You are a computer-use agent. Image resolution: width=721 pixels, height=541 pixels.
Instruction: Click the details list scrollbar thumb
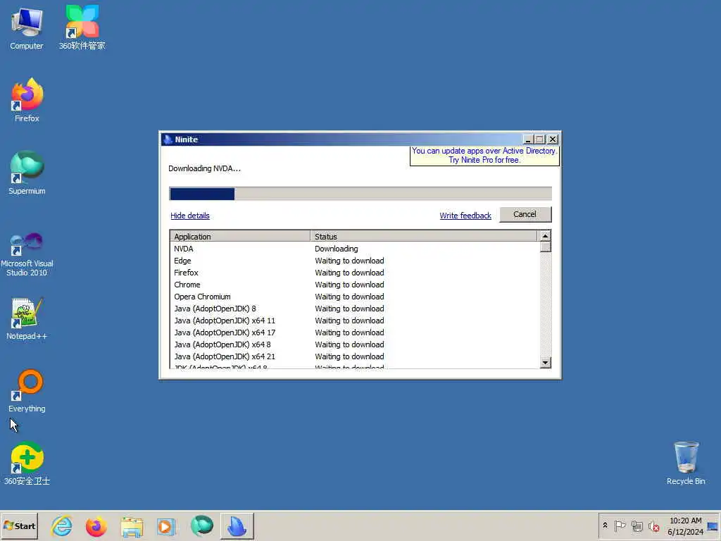[546, 247]
